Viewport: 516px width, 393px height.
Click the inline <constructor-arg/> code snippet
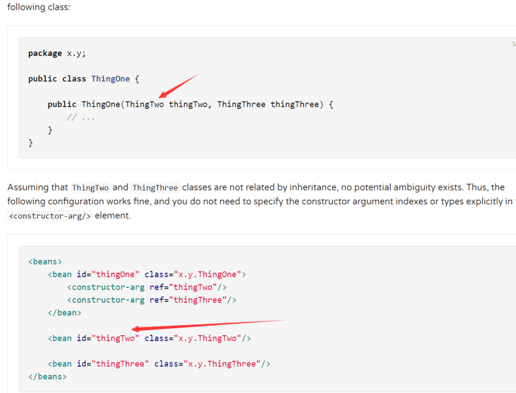coord(50,216)
